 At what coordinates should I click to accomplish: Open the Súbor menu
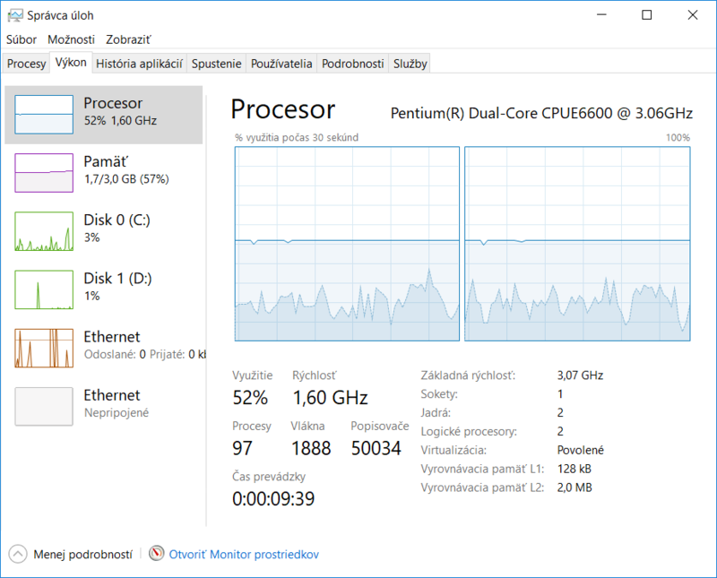(x=22, y=39)
